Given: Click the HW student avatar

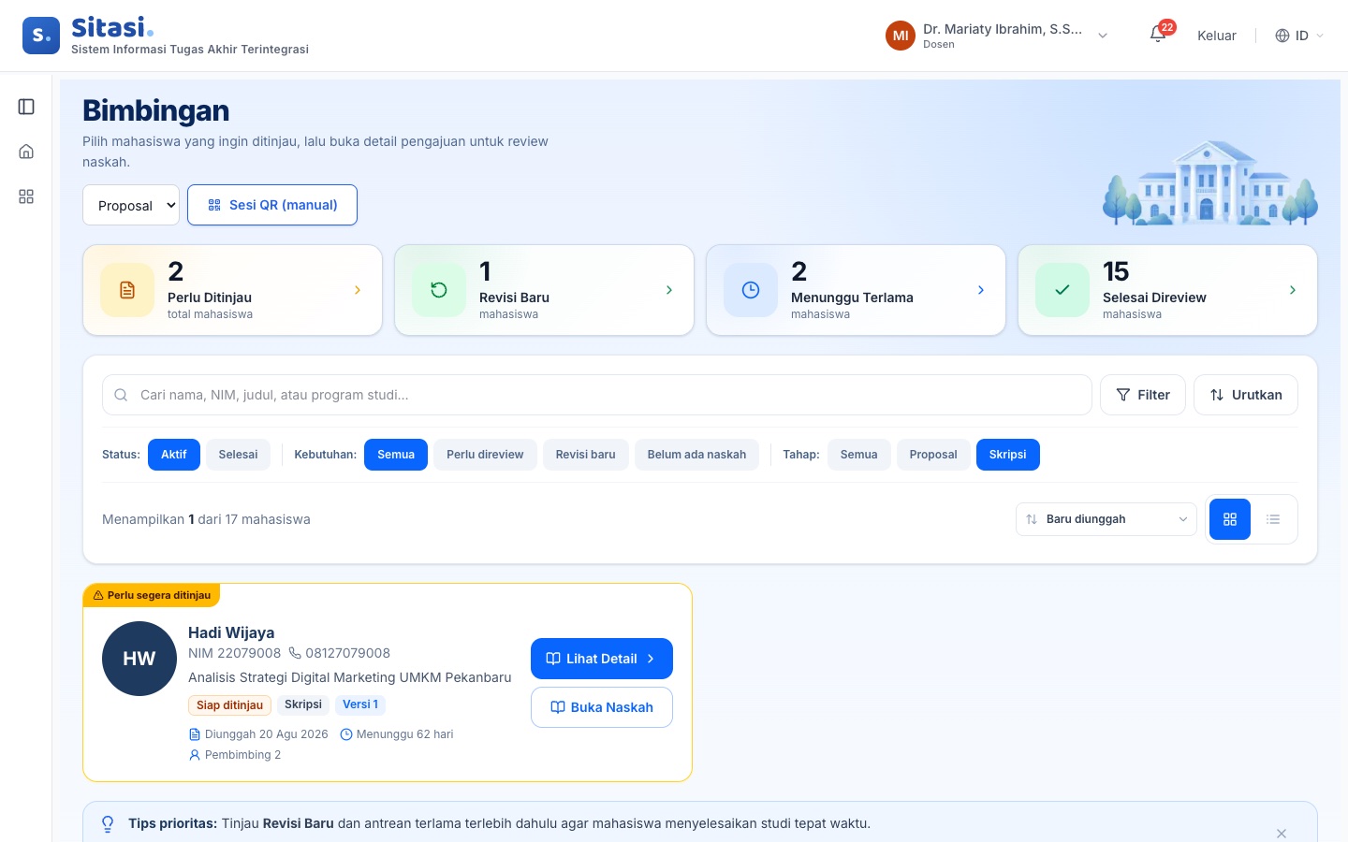Looking at the screenshot, I should click(139, 659).
